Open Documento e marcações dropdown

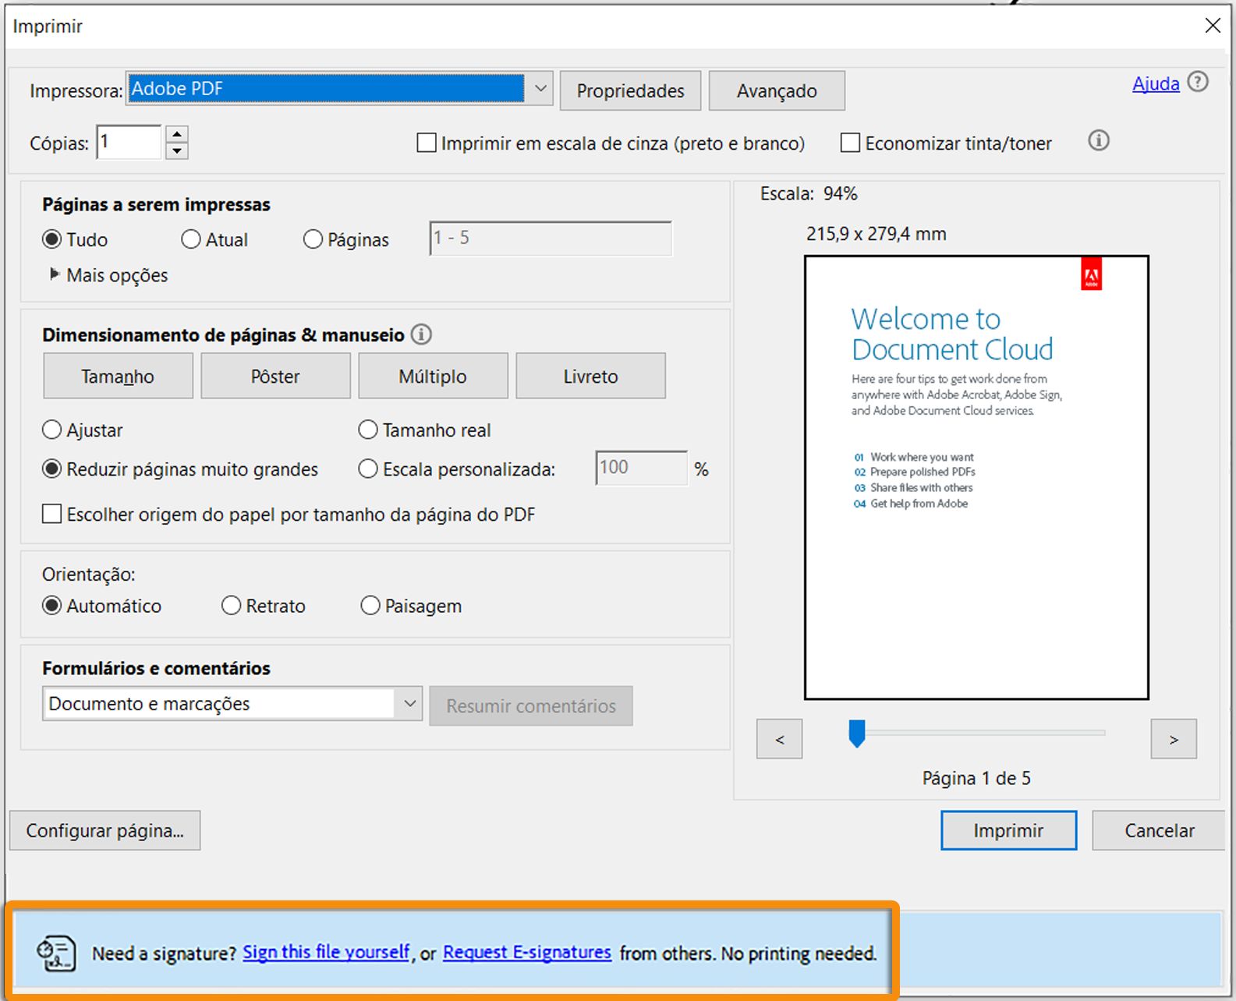tap(232, 703)
